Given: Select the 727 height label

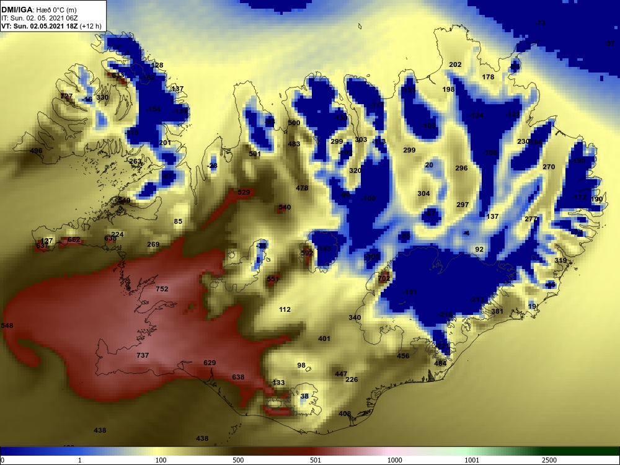Looking at the screenshot, I should [66, 96].
